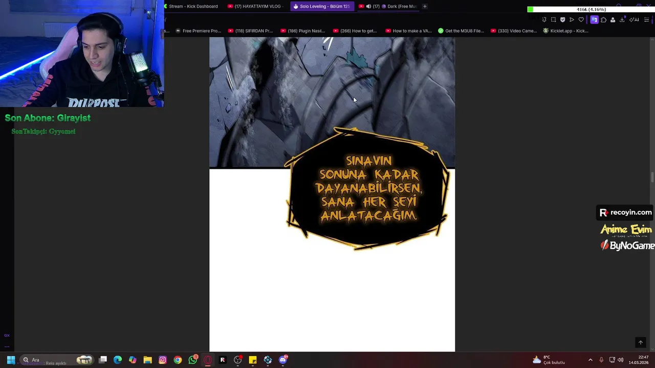Open the browser profile account icon
The image size is (655, 368).
(613, 20)
